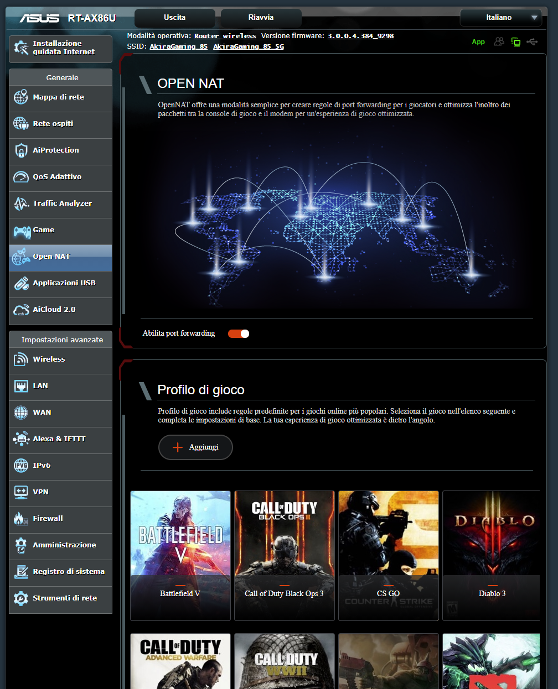This screenshot has width=558, height=689.
Task: Click the LAN network port icon
Action: [21, 386]
